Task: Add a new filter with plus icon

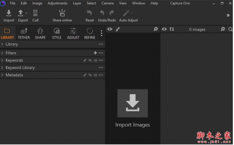Action: tap(95, 53)
